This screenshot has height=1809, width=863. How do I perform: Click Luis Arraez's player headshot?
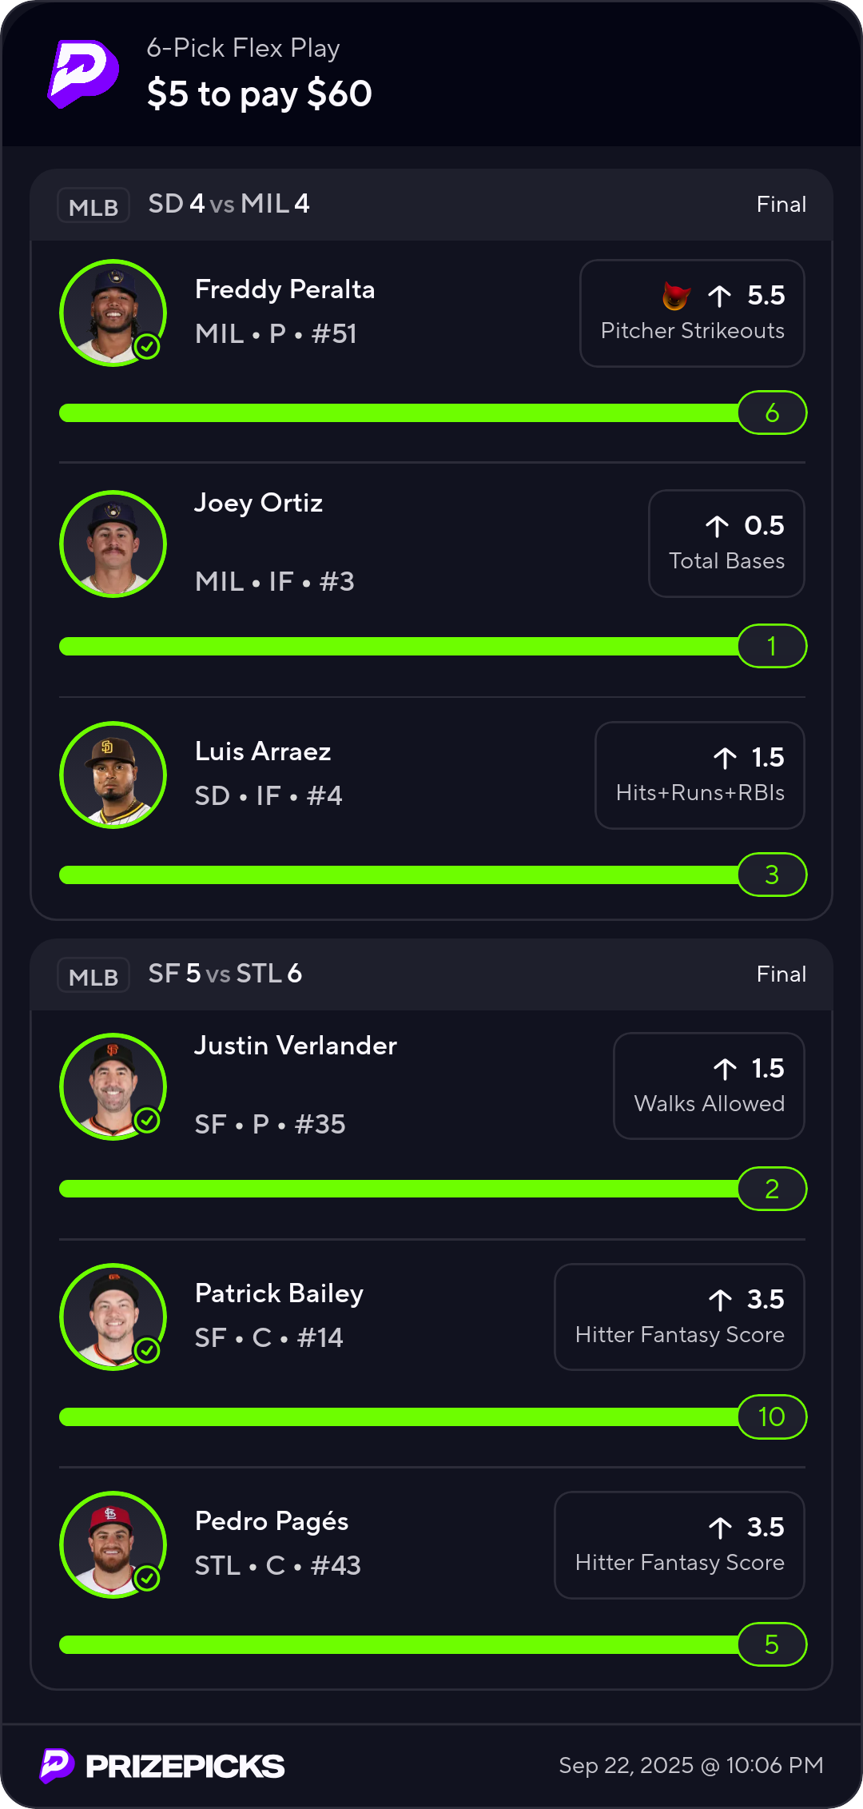point(113,775)
